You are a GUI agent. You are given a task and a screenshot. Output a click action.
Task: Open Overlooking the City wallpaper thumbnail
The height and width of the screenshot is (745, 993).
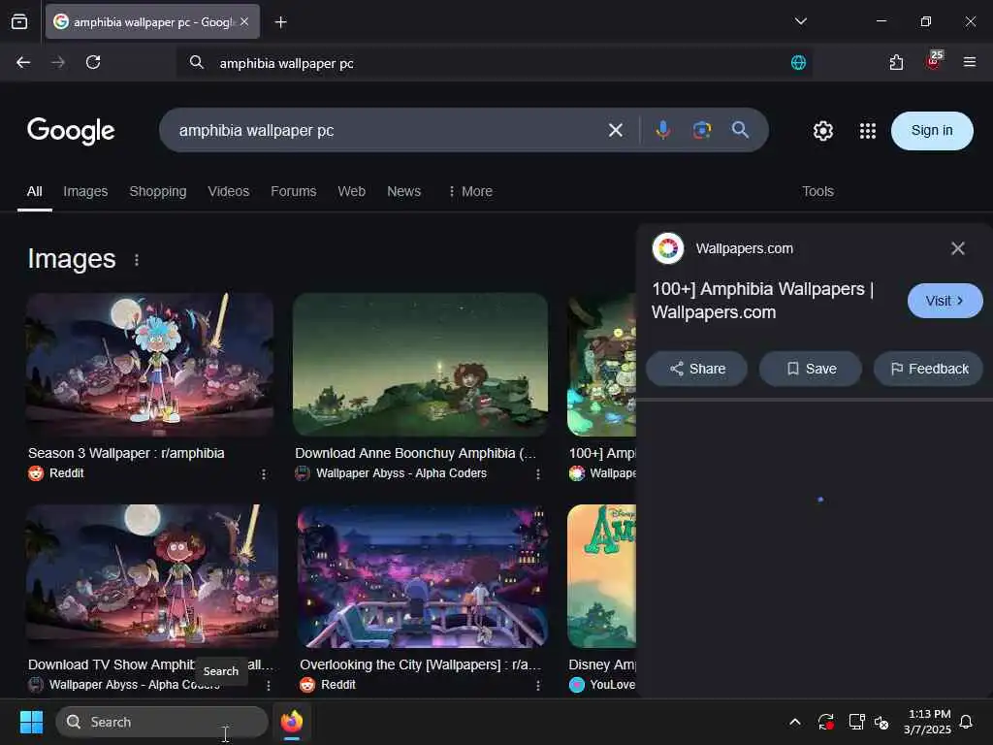click(x=423, y=576)
